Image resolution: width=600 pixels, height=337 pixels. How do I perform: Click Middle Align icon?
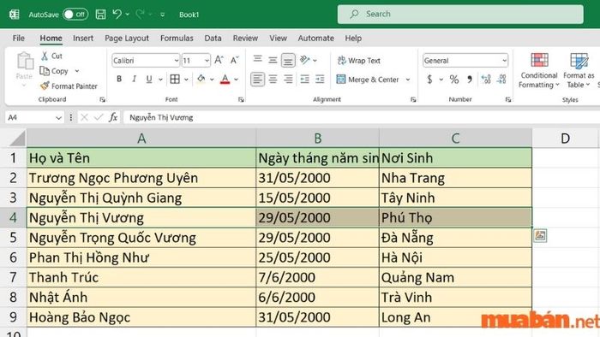tap(273, 60)
